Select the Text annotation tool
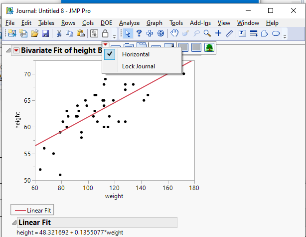The width and height of the screenshot is (306, 237). [242, 33]
